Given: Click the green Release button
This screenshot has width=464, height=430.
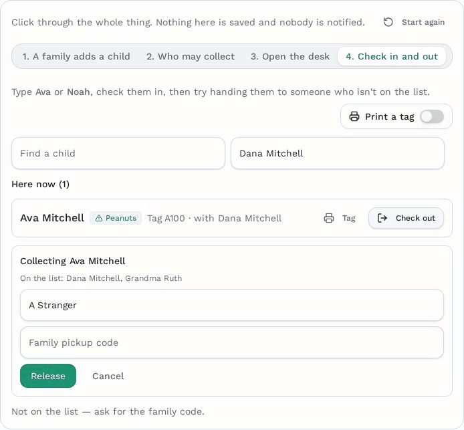Looking at the screenshot, I should pos(48,376).
